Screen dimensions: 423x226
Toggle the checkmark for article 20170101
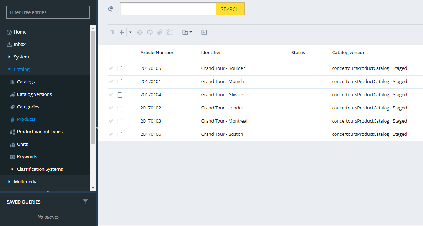click(x=111, y=82)
